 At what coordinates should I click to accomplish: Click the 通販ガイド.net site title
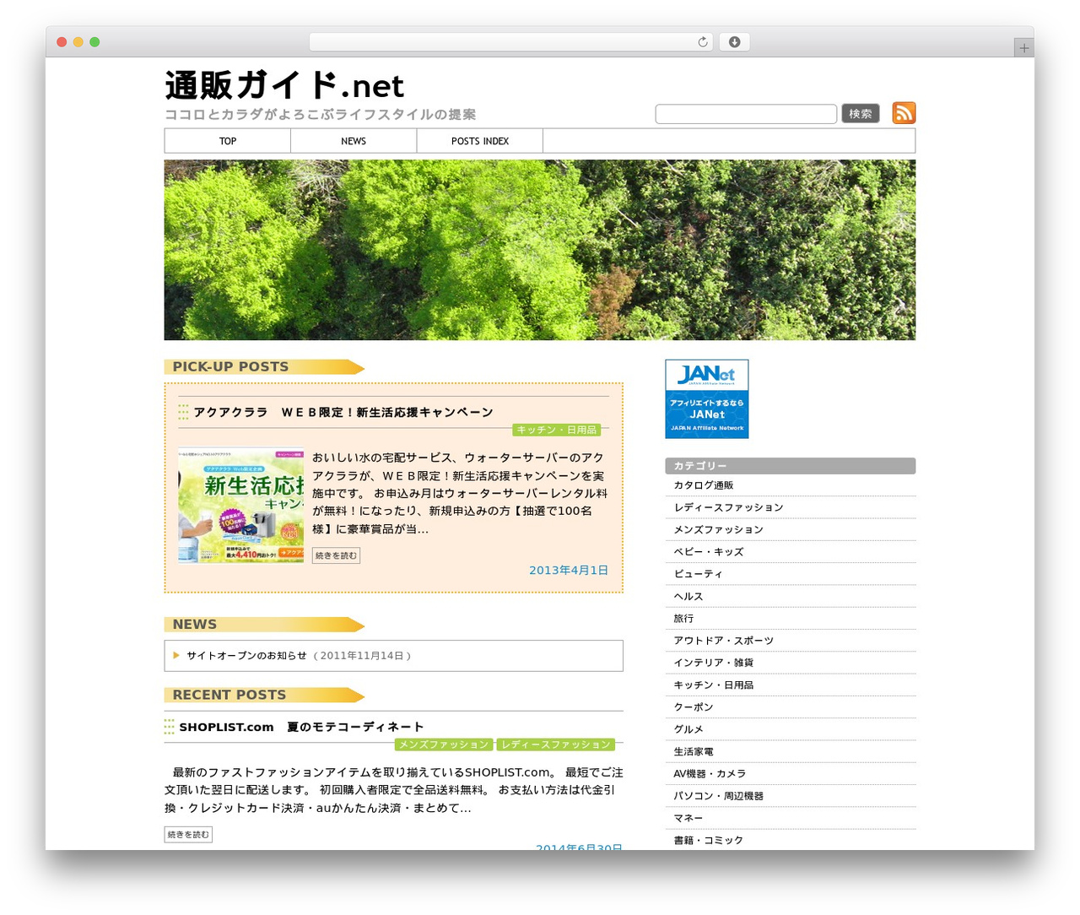284,85
